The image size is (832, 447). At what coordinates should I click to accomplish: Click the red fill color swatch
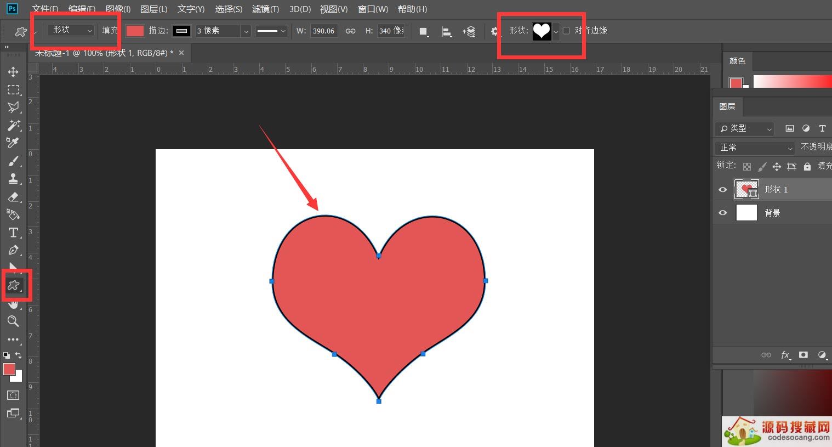tap(135, 31)
